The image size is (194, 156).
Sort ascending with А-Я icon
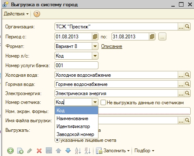point(78,151)
